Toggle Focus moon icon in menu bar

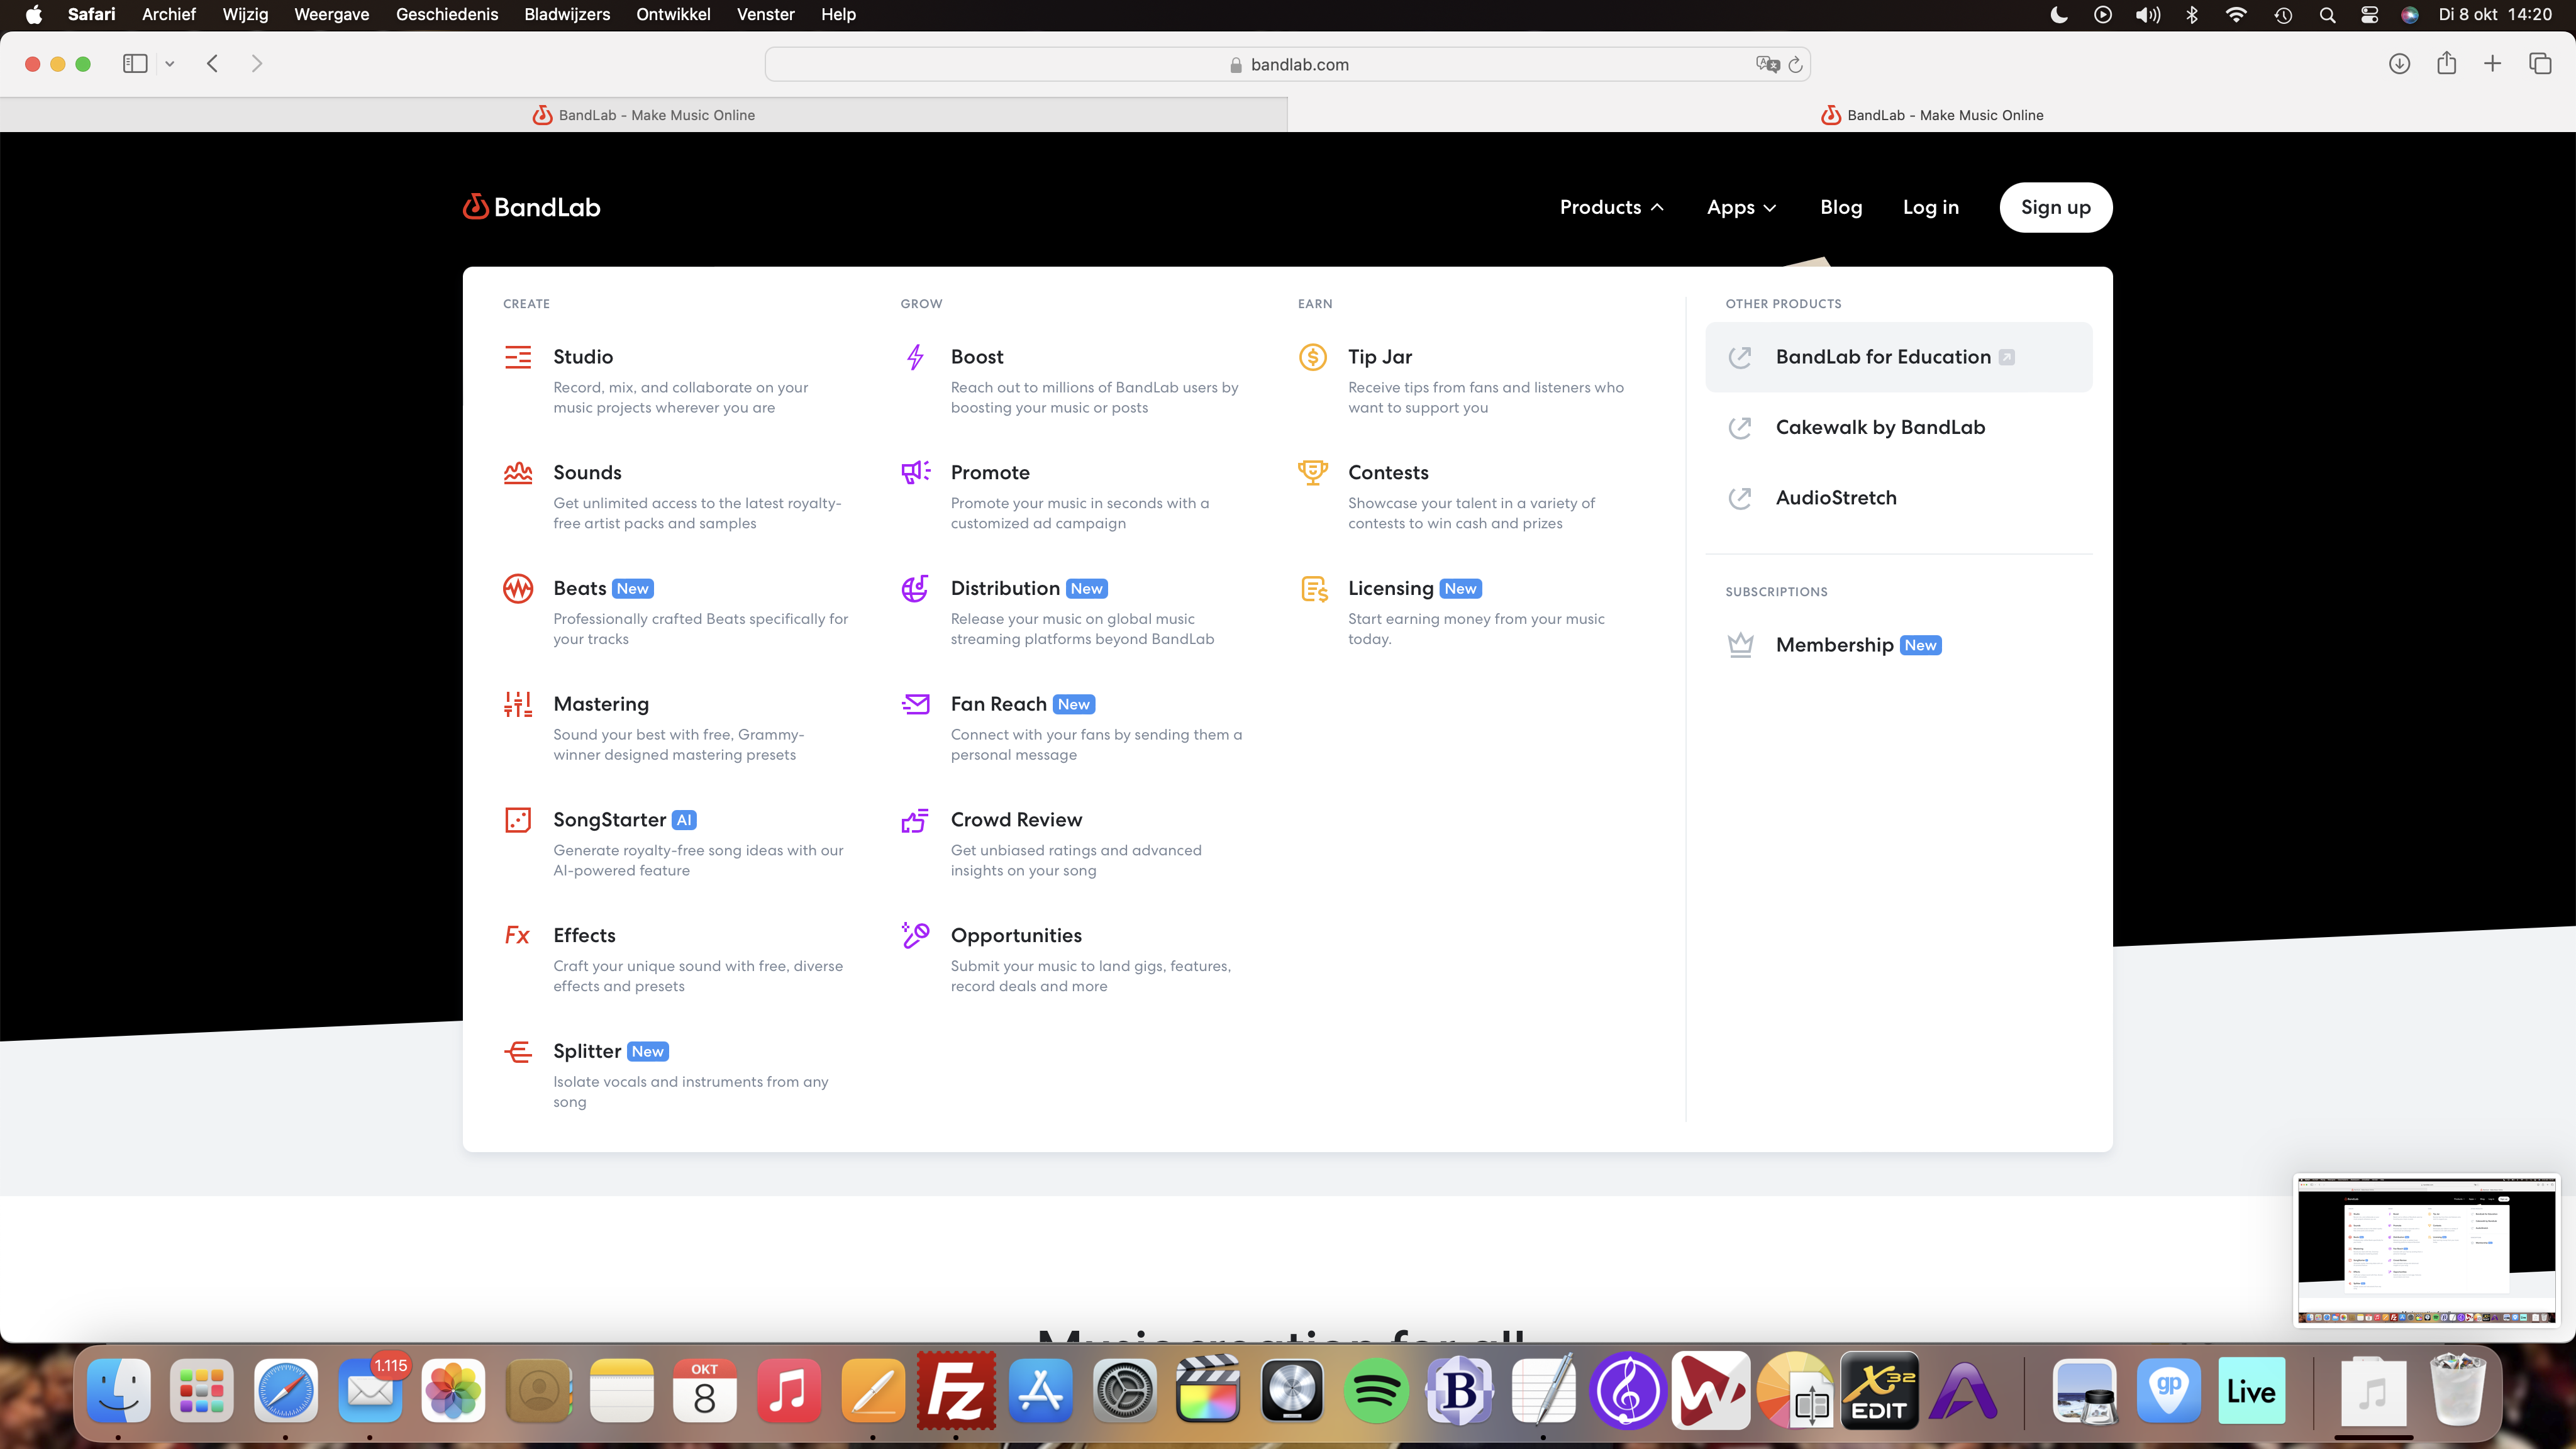(2059, 14)
